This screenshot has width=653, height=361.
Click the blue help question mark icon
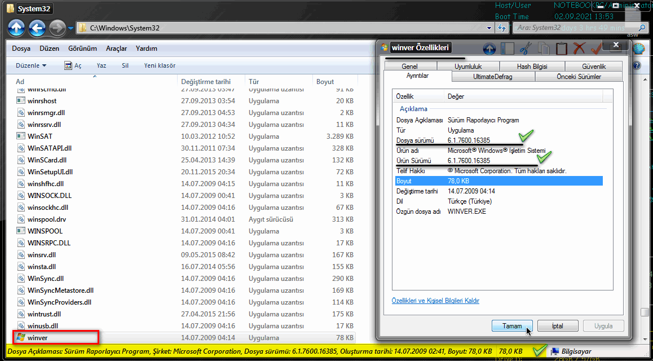636,66
